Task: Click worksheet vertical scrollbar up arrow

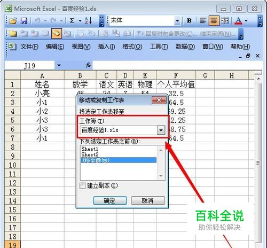Action: [258, 79]
